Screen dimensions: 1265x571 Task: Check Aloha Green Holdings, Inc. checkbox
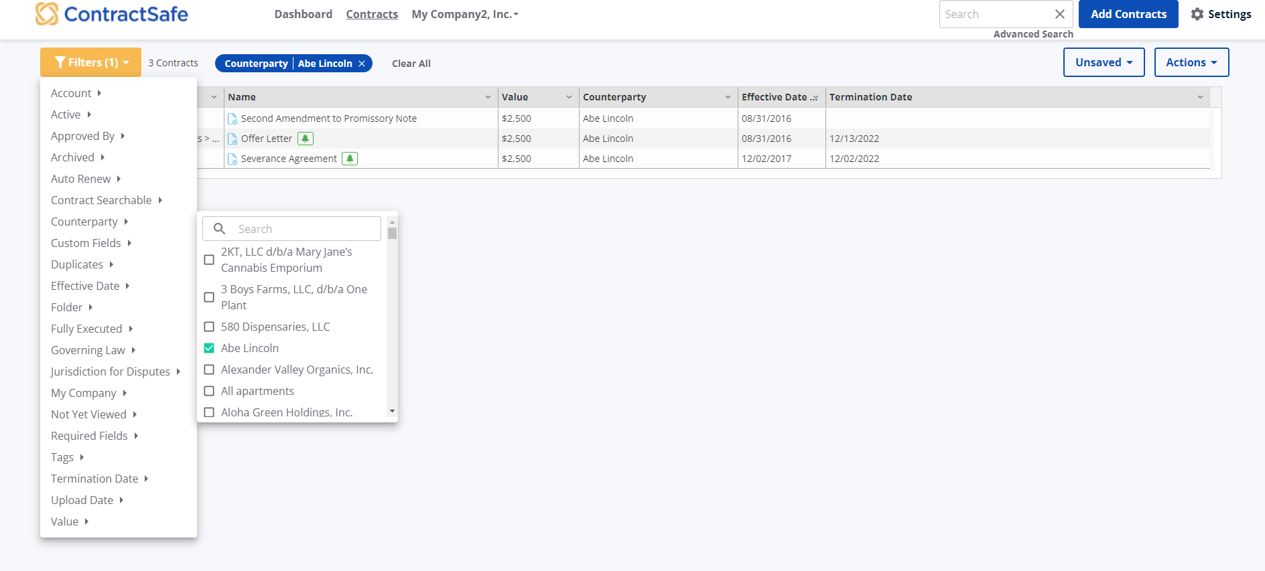(209, 412)
